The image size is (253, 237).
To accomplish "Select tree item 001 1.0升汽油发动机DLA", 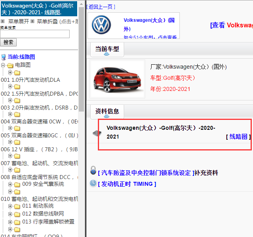I will tap(31, 80).
